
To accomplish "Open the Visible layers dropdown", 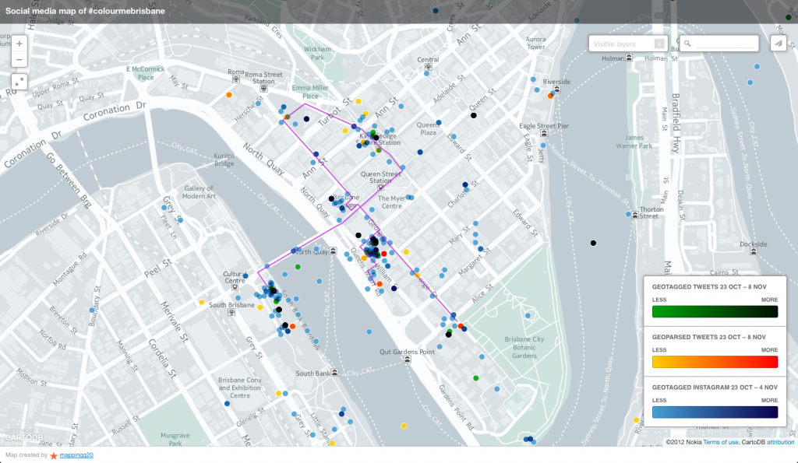I will 628,44.
